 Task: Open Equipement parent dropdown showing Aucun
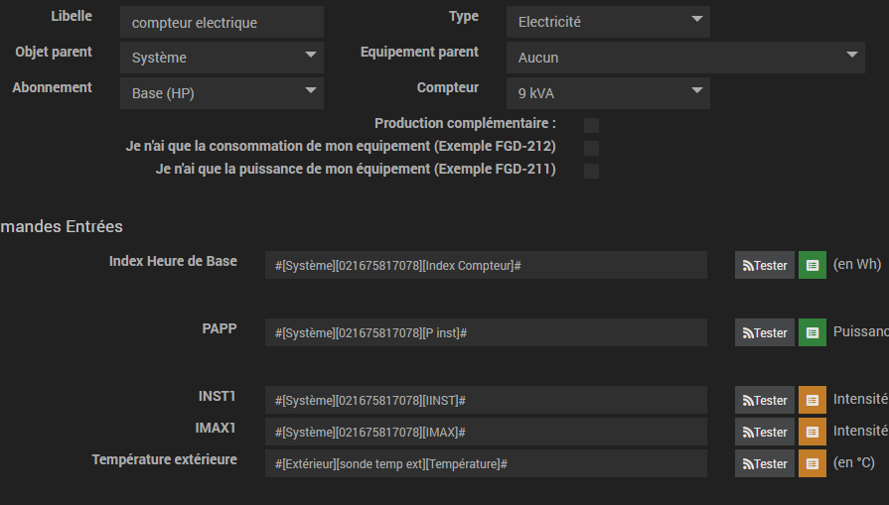(x=684, y=58)
